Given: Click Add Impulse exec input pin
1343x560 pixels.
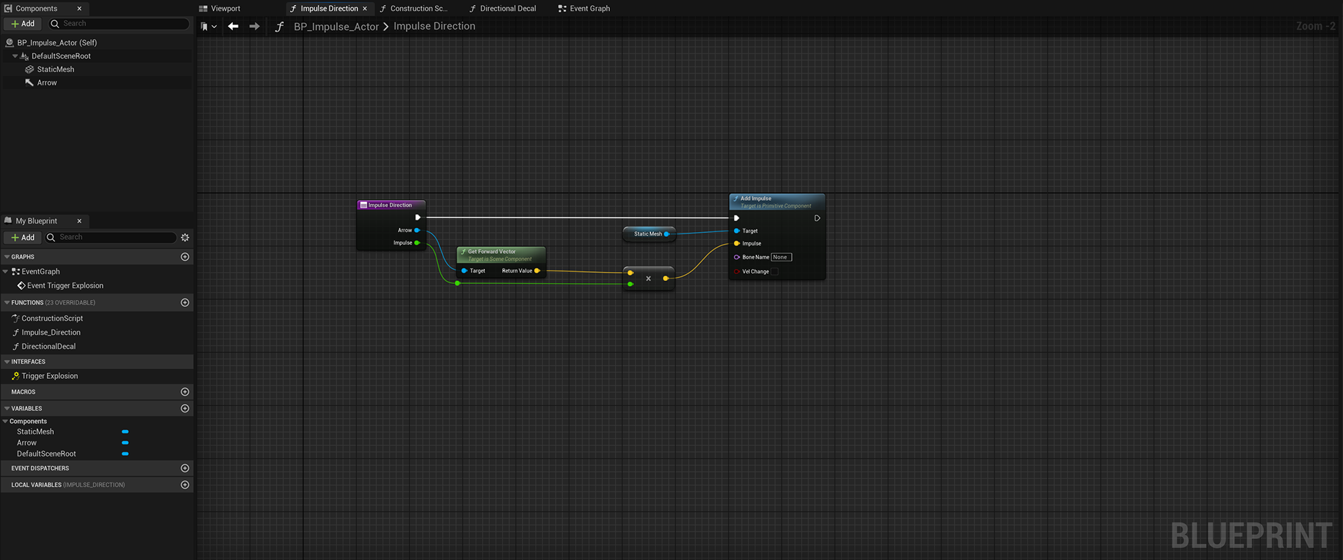Looking at the screenshot, I should point(737,218).
